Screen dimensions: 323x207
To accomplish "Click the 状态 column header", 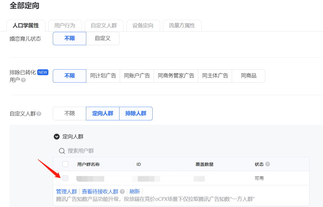I will tap(259, 164).
